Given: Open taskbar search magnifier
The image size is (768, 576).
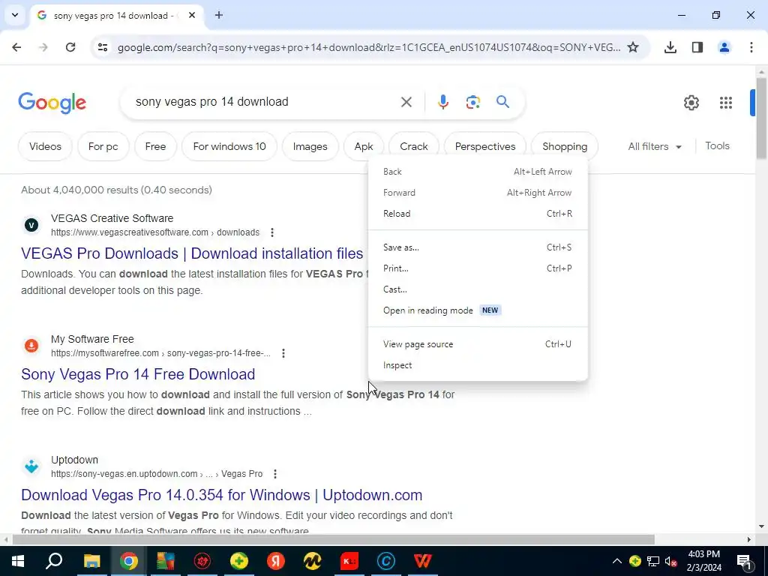Looking at the screenshot, I should click(54, 561).
